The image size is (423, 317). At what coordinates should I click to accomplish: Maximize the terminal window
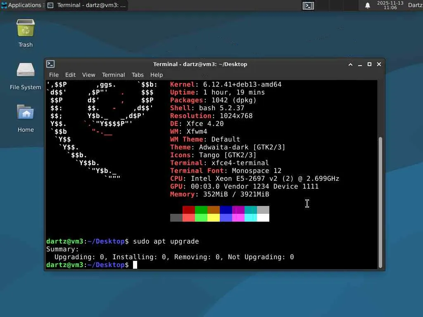click(x=369, y=64)
